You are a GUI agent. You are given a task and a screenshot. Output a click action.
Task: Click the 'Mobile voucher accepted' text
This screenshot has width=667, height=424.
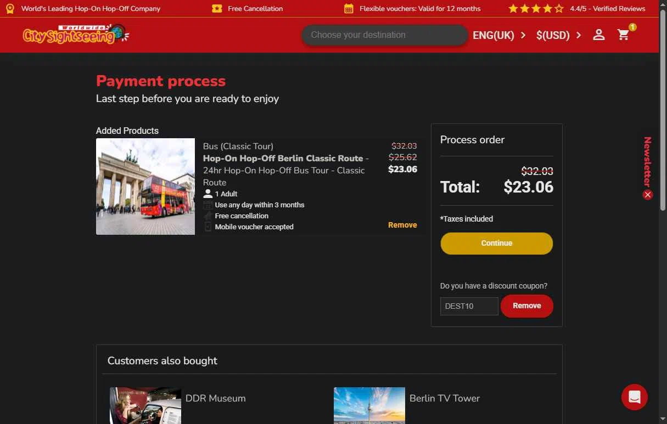click(254, 227)
